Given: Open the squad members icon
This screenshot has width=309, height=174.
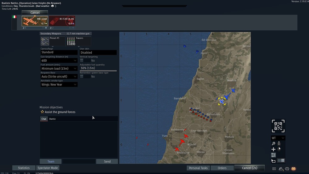Looking at the screenshot, I should (x=281, y=169).
